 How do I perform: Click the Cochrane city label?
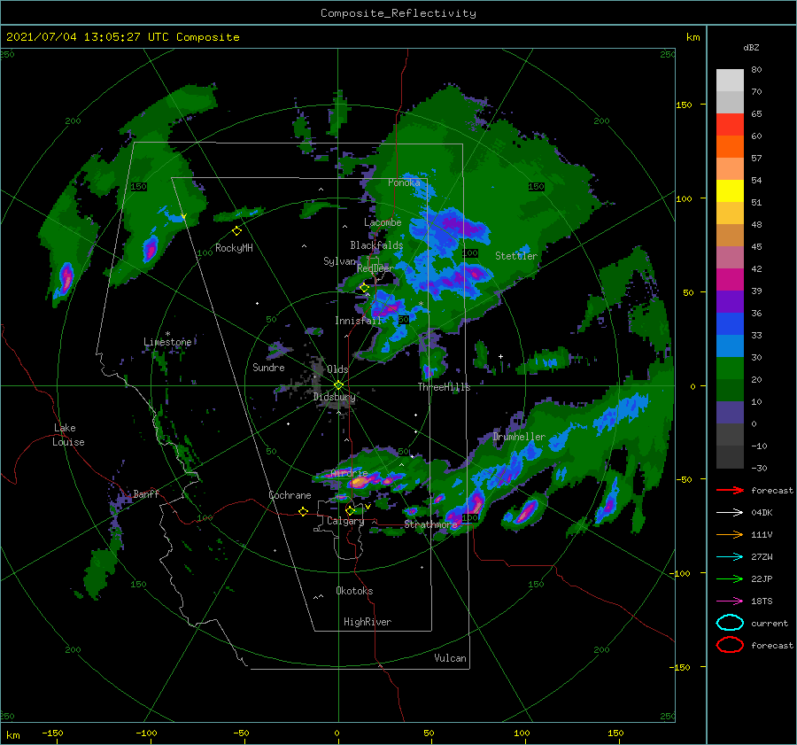290,495
